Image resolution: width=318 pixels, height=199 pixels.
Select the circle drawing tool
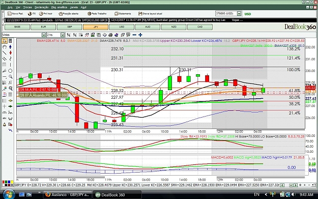[10, 71]
